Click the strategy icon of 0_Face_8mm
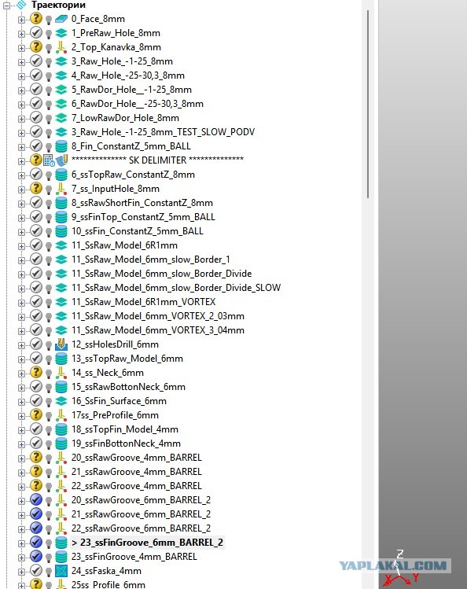Viewport: 467px width, 589px height. (61, 19)
